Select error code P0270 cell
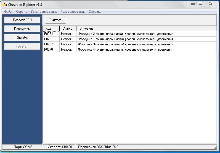 51,50
